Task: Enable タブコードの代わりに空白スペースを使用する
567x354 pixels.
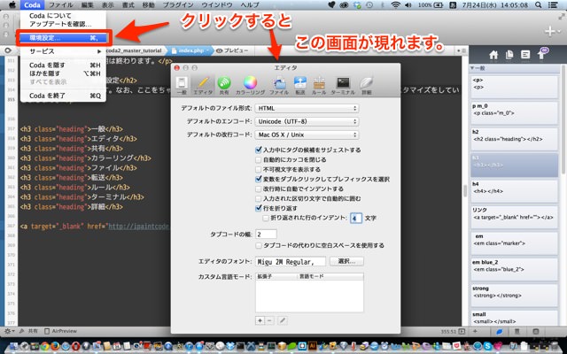Action: [258, 245]
